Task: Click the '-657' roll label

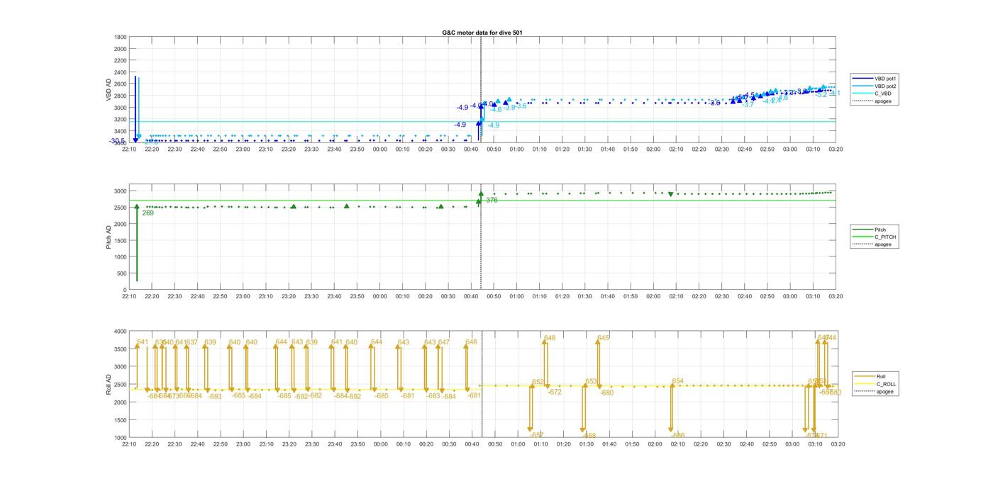Action: [x=537, y=435]
